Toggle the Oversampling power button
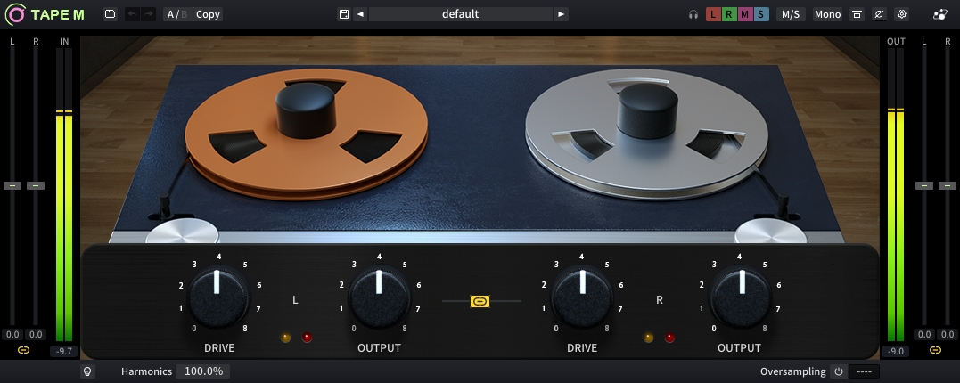 point(838,371)
